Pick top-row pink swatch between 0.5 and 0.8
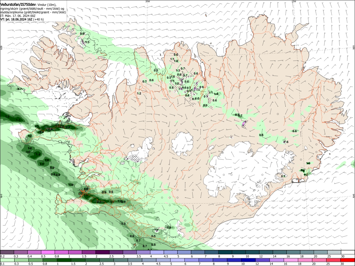355x266 pixels. click(48, 252)
